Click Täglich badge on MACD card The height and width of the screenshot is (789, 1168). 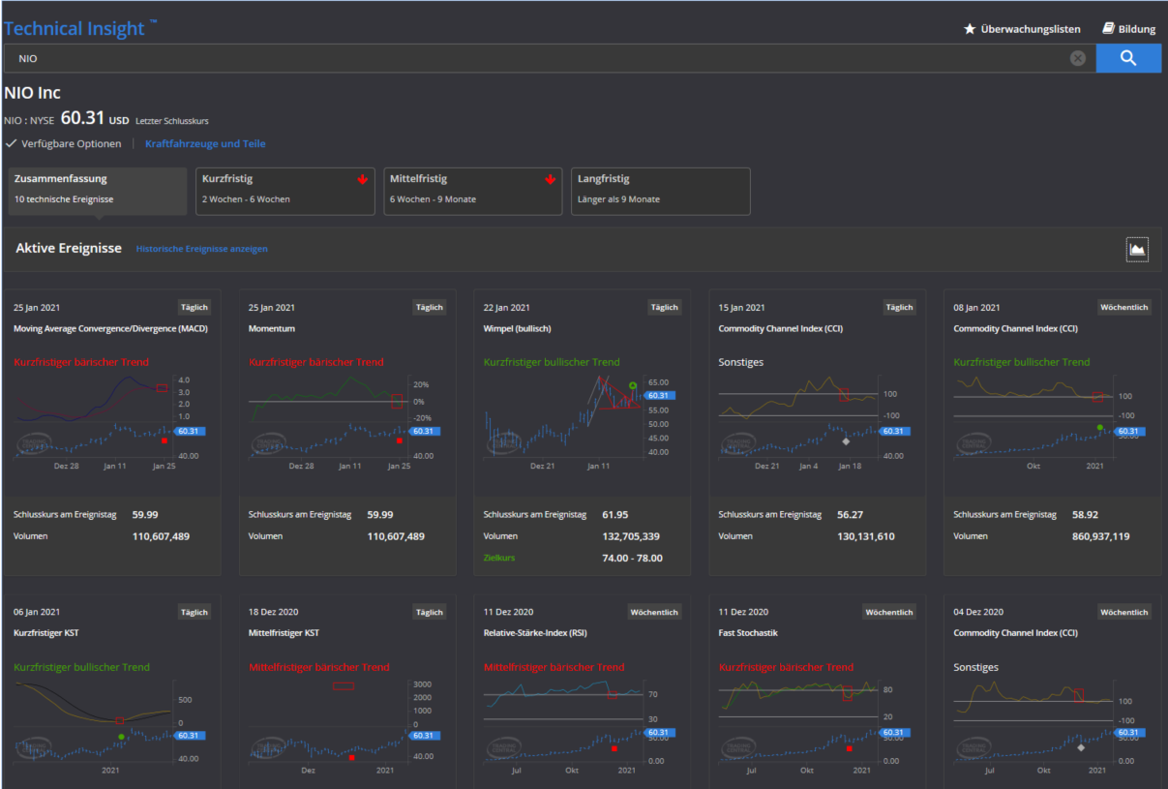click(x=195, y=307)
